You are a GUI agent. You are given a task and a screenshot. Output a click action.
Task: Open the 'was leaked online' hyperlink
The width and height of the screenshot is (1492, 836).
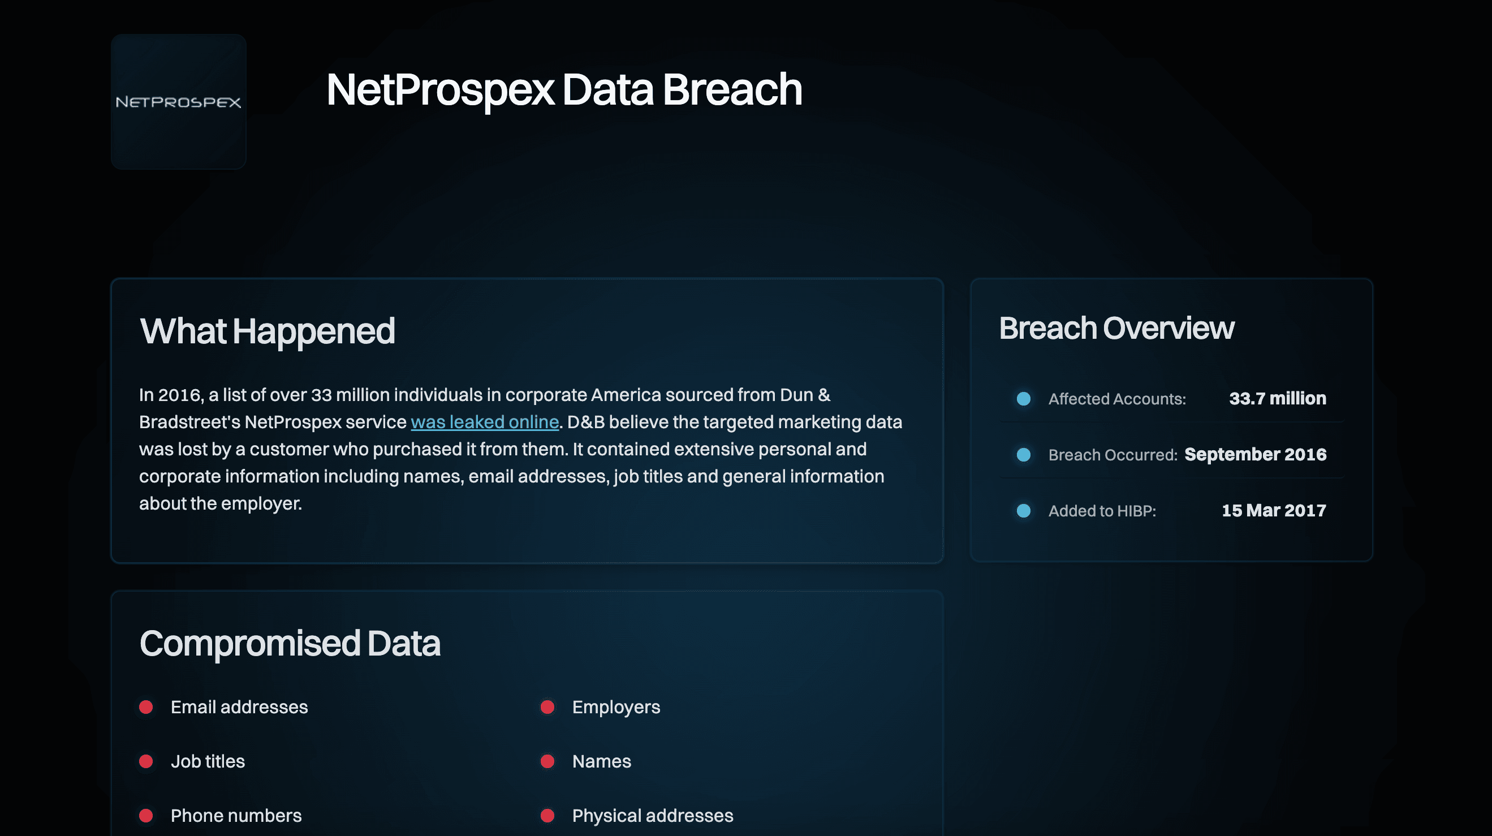coord(484,422)
